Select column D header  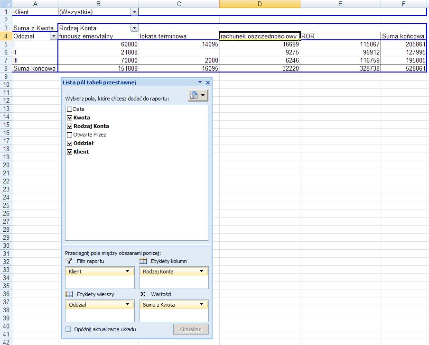(x=260, y=4)
